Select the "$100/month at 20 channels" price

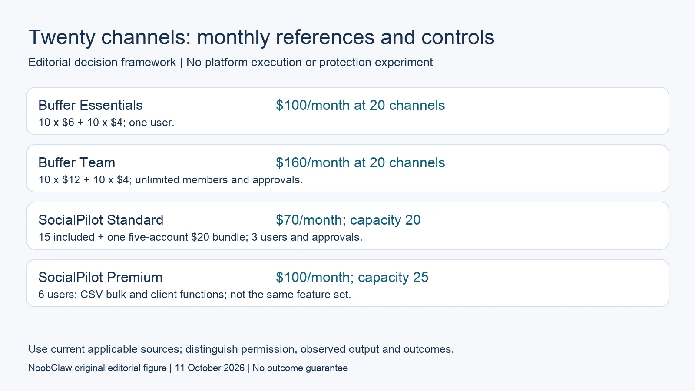[360, 105]
